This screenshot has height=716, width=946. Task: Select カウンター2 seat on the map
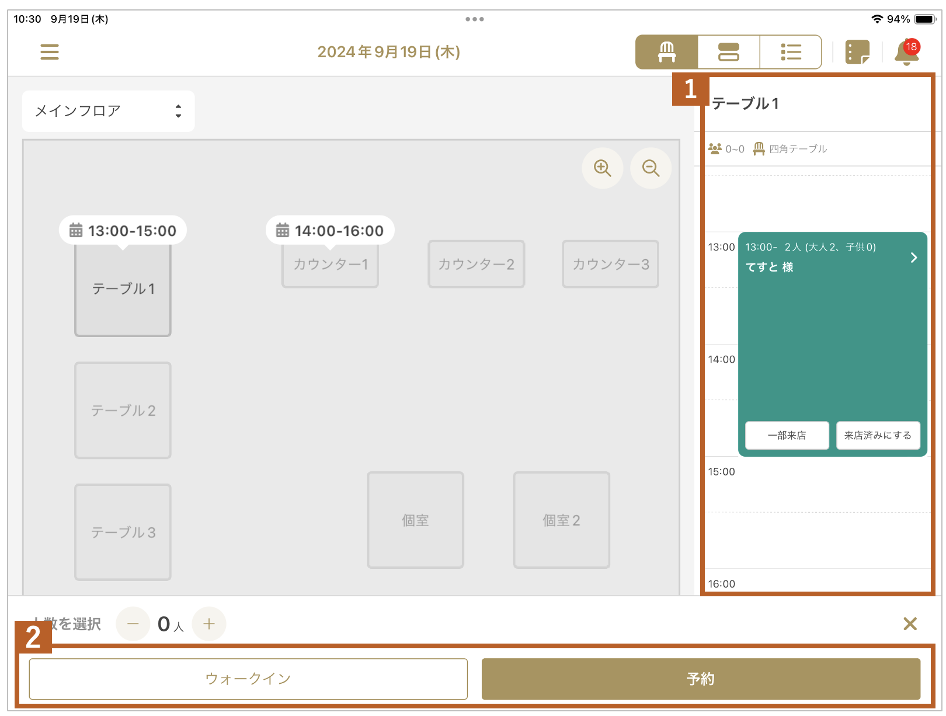476,264
